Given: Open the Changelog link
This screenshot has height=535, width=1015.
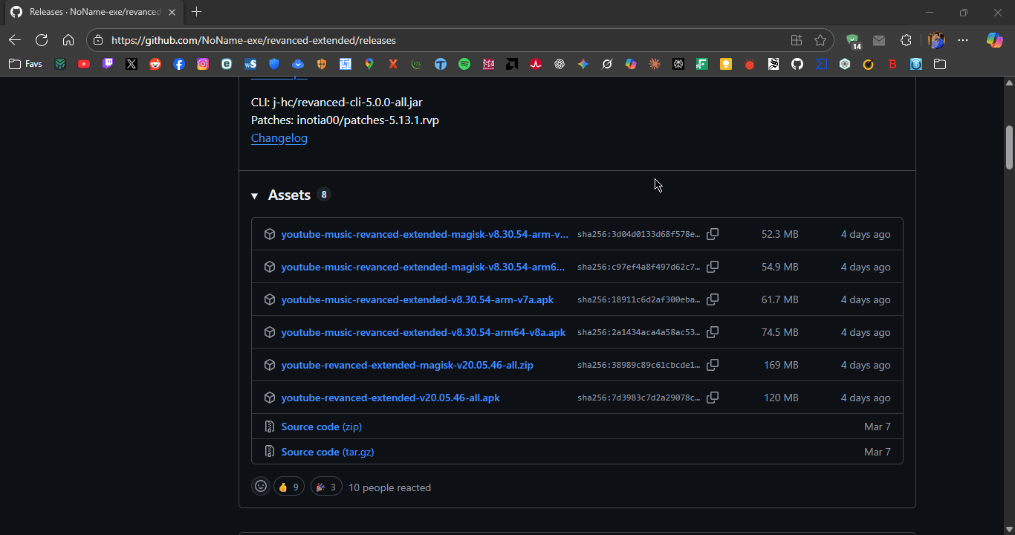Looking at the screenshot, I should click(x=279, y=137).
